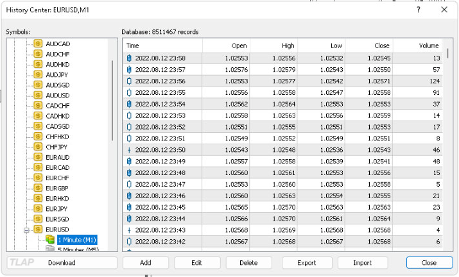Image resolution: width=459 pixels, height=277 pixels.
Task: Select the 2022.08.12 23:44 record
Action: pos(282,219)
